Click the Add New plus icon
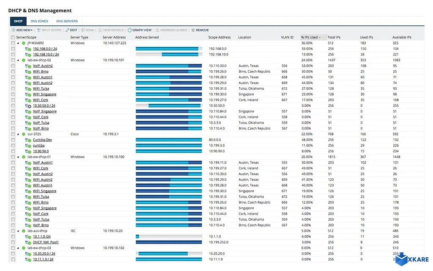Screen dimensions: 433x271 pos(13,30)
